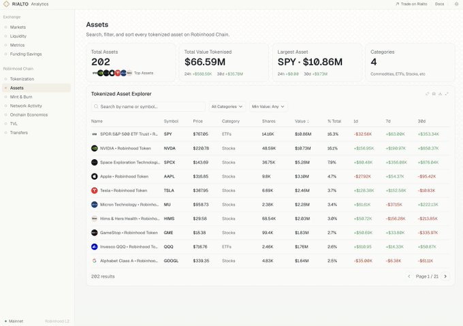Click the Total Value Tokenised card
The image size is (463, 326).
coord(224,63)
